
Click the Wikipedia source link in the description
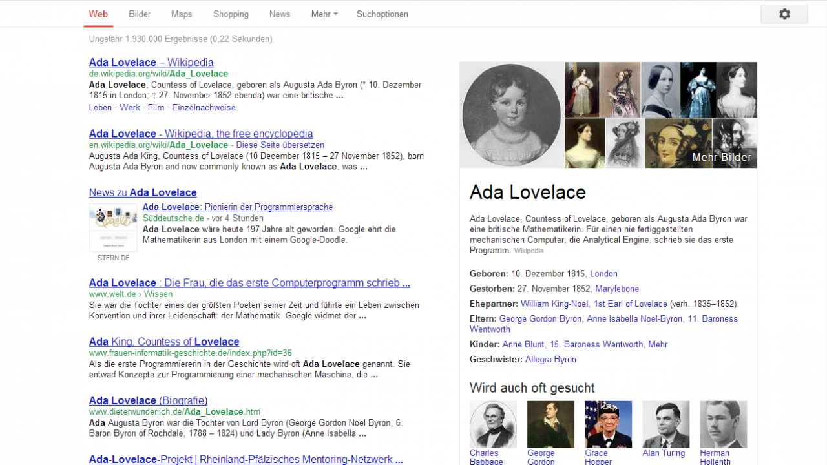(529, 251)
